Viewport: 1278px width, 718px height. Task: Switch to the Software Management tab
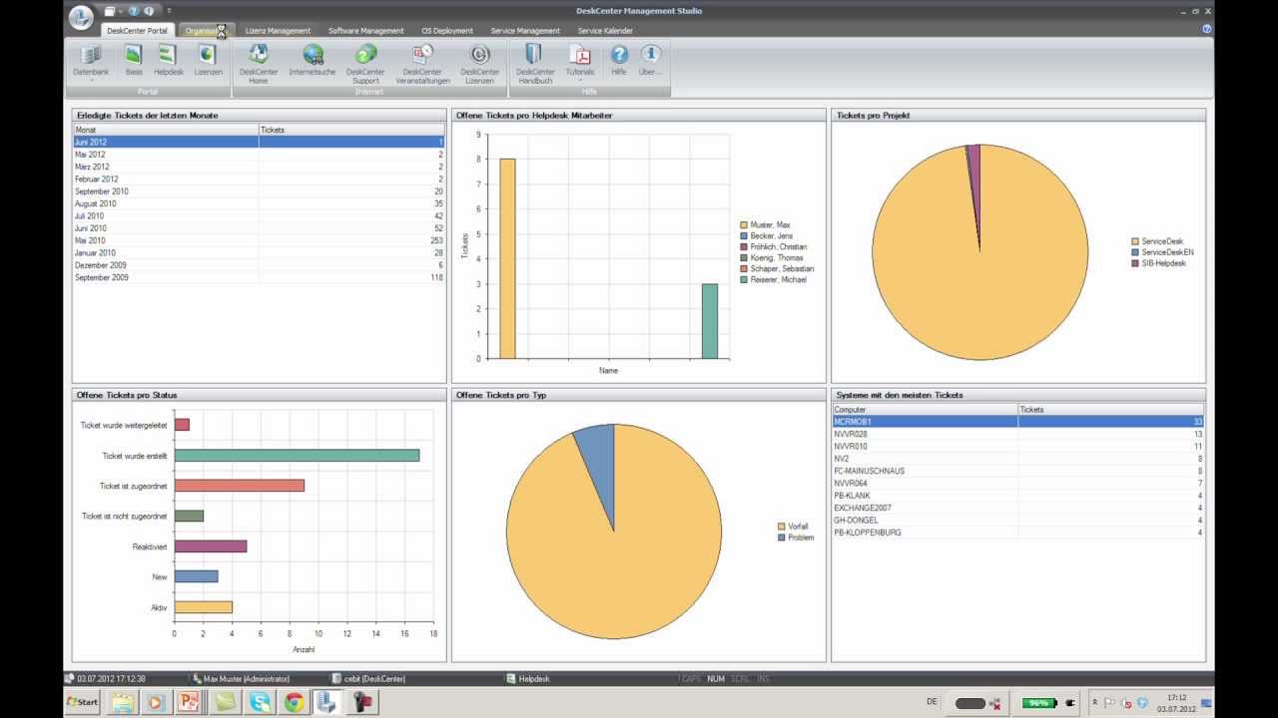point(365,30)
